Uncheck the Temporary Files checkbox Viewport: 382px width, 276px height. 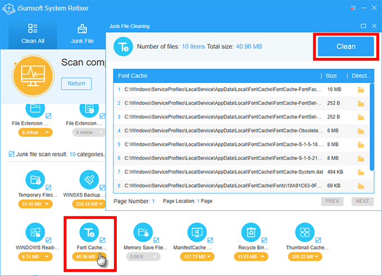[48, 187]
